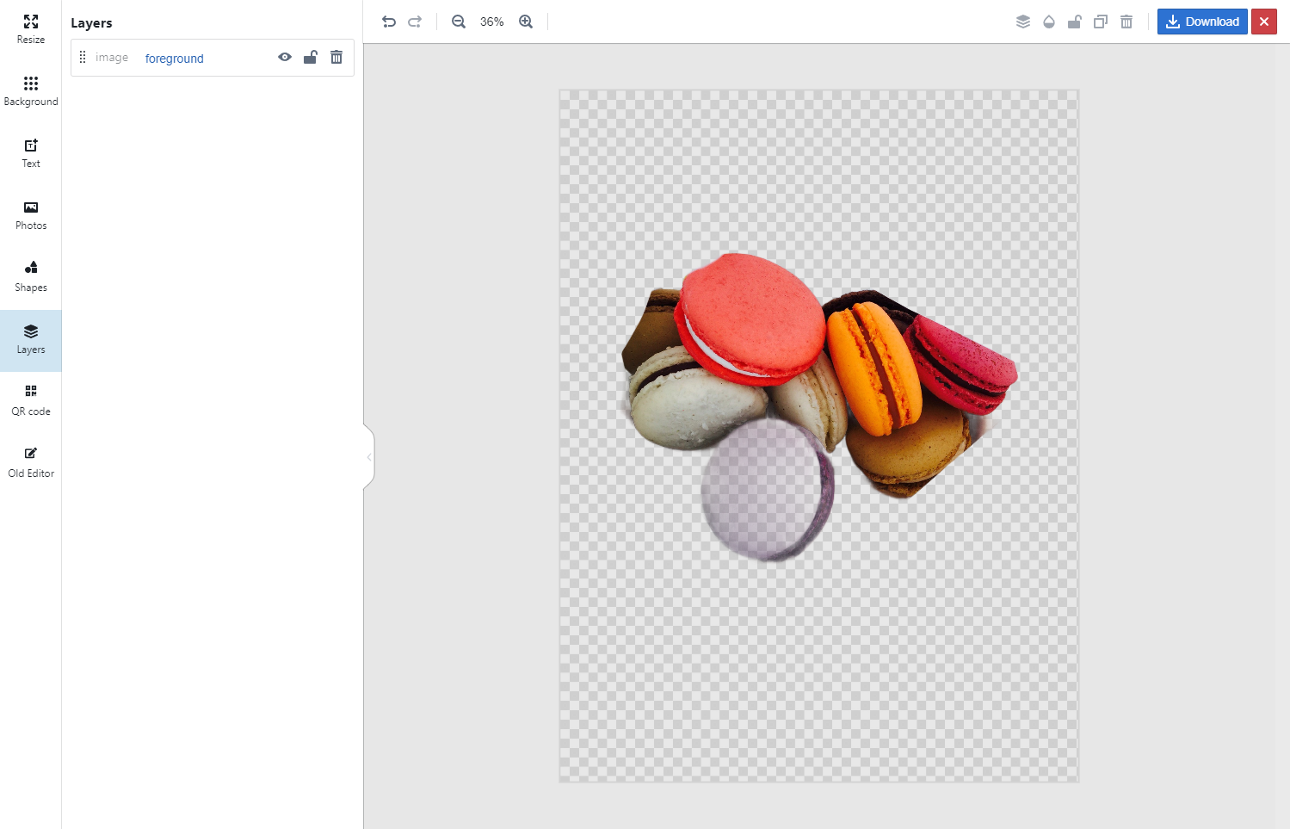Open the Resize tool in sidebar
1290x829 pixels.
pos(31,30)
